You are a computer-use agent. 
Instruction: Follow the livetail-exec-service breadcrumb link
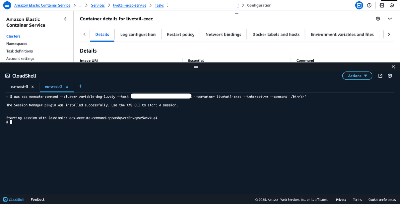pos(129,5)
